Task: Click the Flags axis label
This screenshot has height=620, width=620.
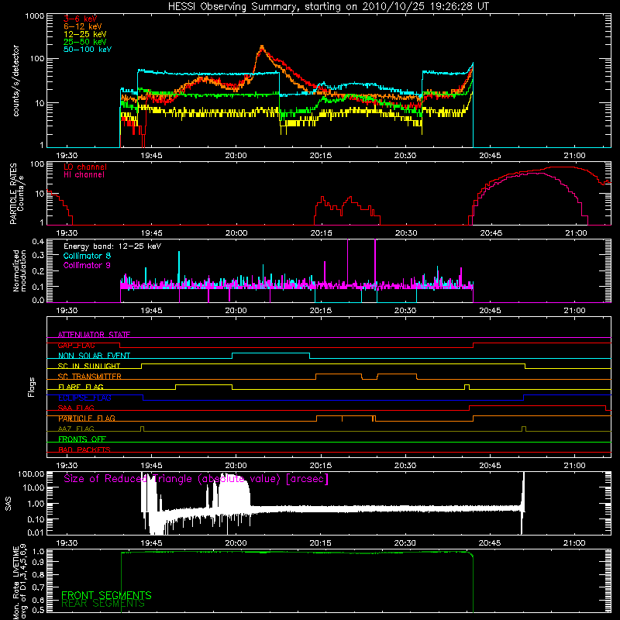Action: tap(31, 387)
